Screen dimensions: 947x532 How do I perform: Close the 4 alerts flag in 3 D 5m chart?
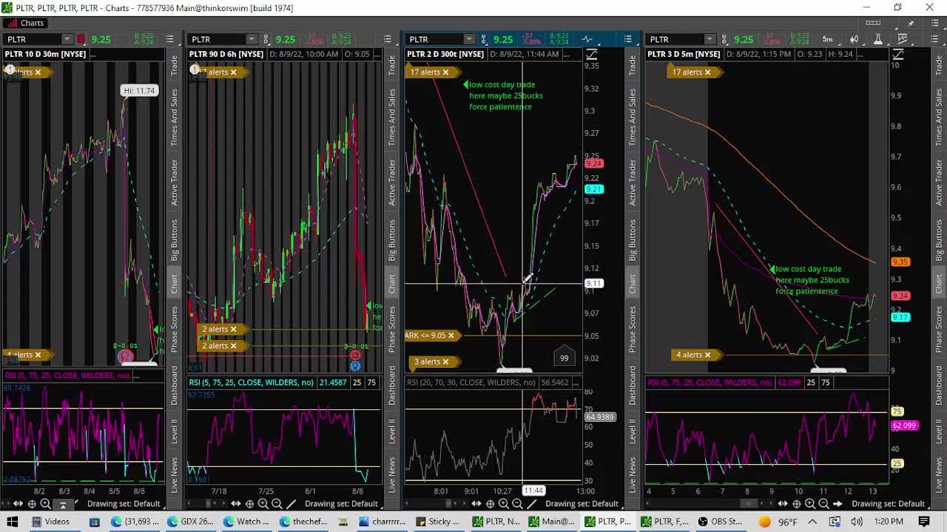pos(707,355)
